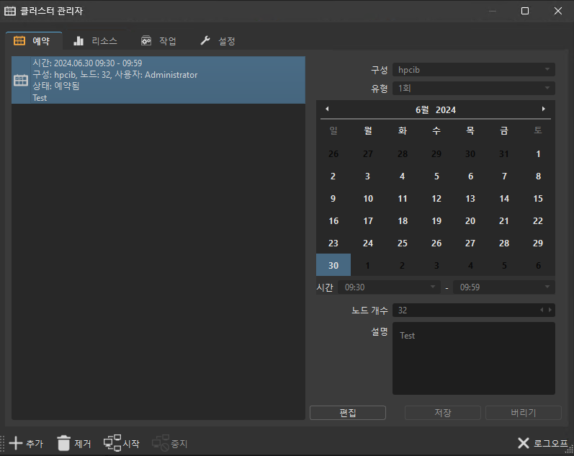Open the 구성 hpcib dropdown
The height and width of the screenshot is (456, 574).
tap(474, 70)
